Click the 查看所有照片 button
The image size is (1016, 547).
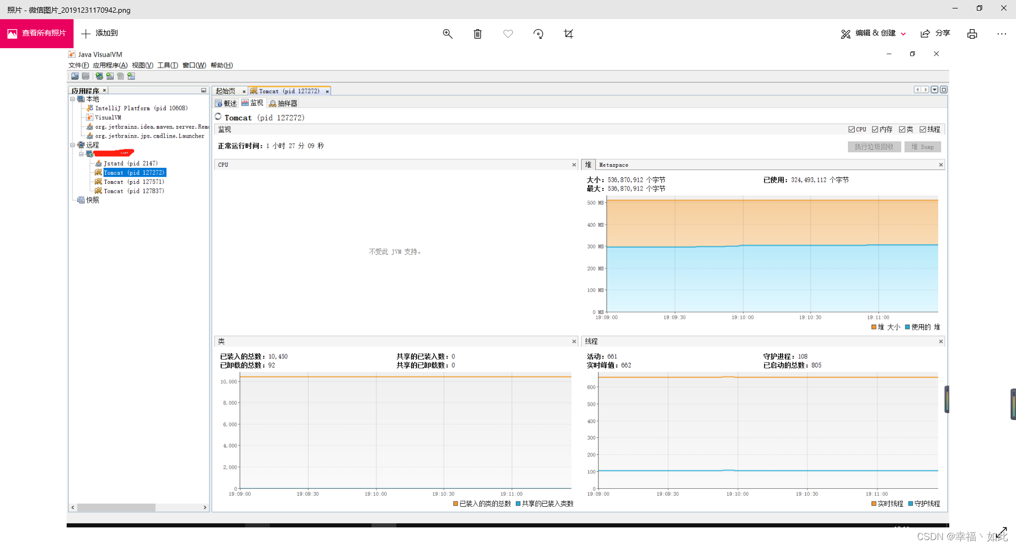tap(37, 33)
